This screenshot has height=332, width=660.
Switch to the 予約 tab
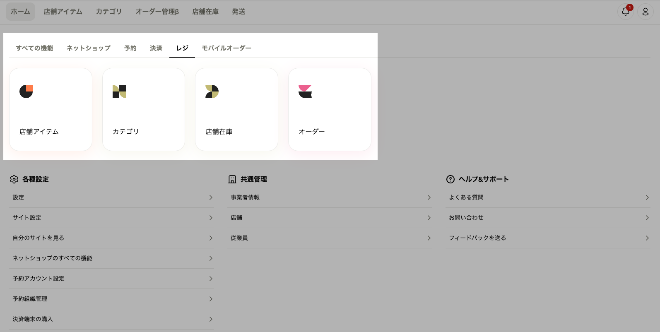pyautogui.click(x=130, y=48)
